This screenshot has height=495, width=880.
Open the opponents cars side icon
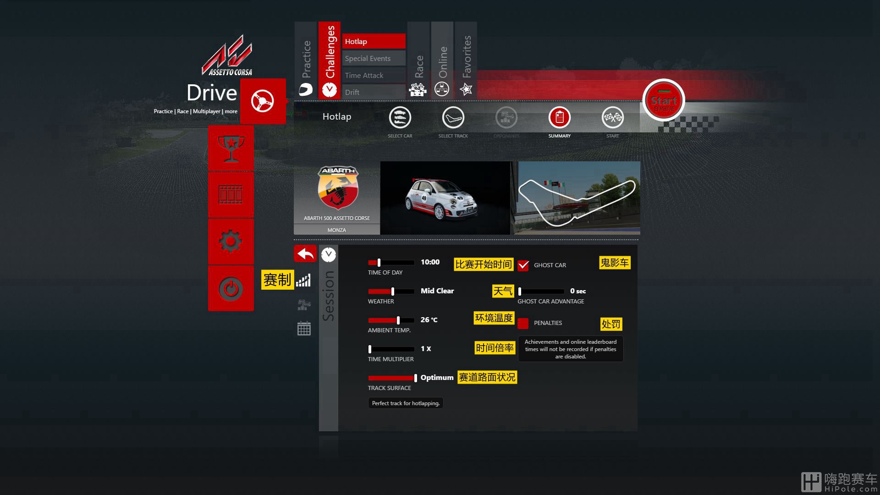tap(304, 304)
